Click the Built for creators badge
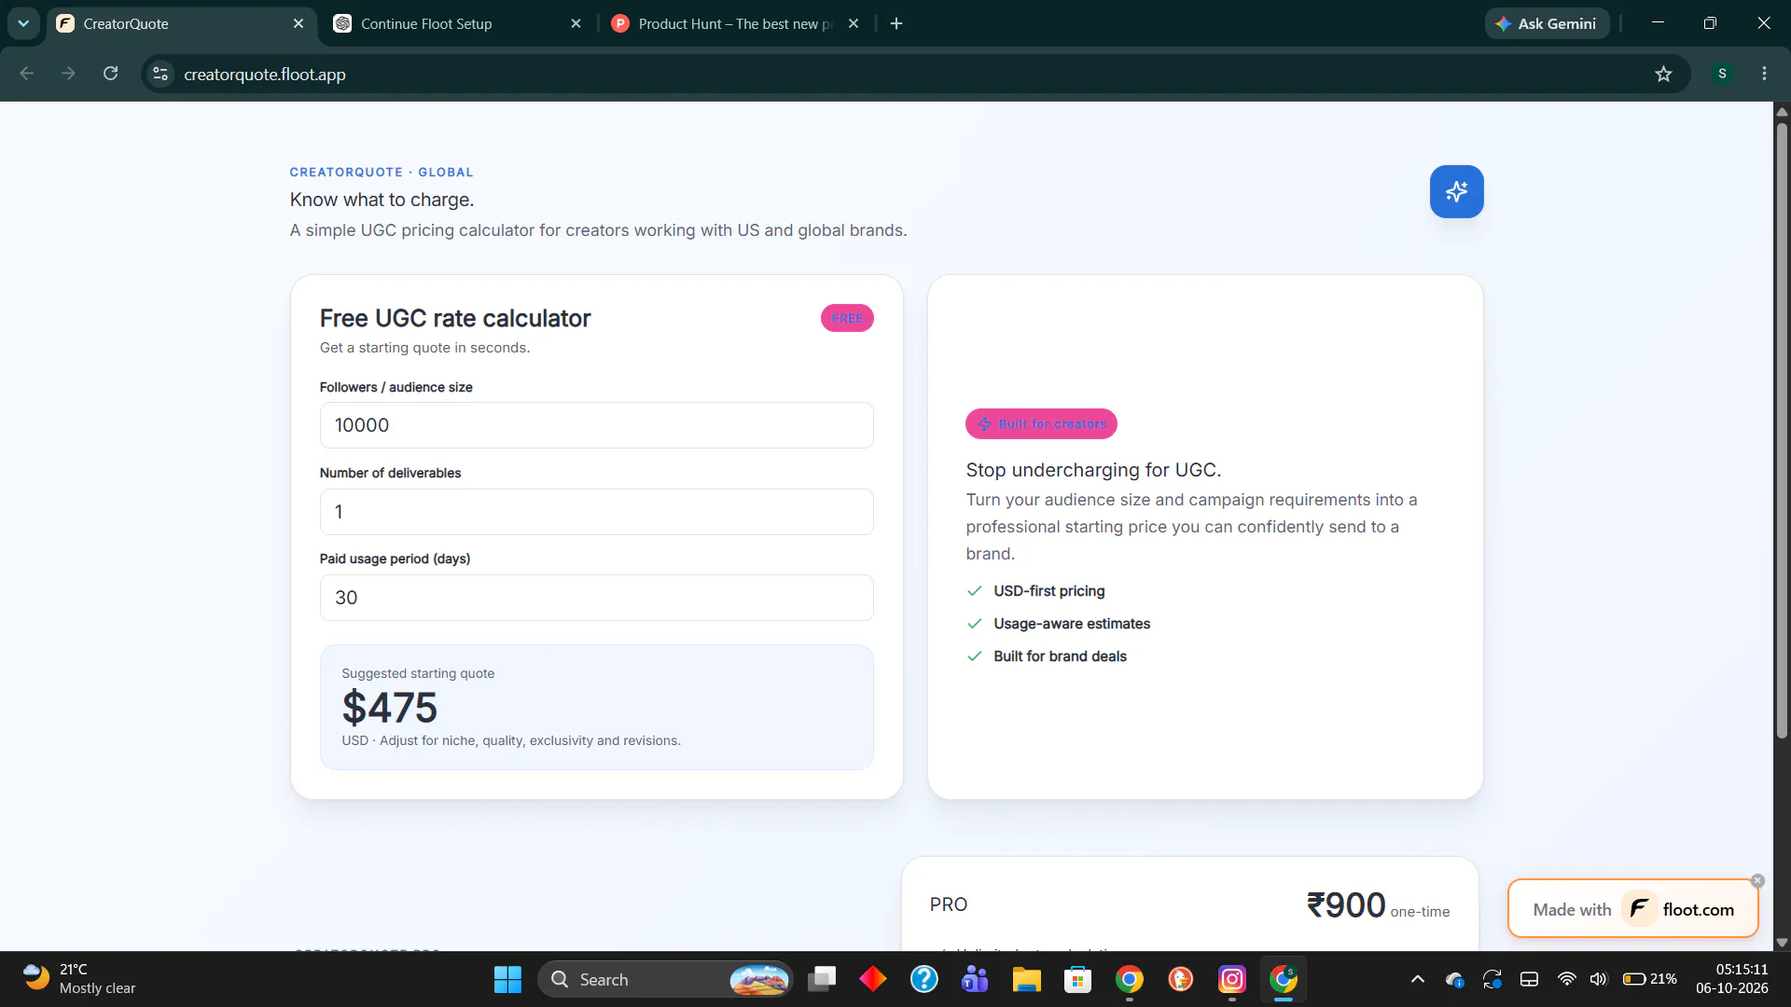The width and height of the screenshot is (1791, 1007). click(x=1041, y=423)
